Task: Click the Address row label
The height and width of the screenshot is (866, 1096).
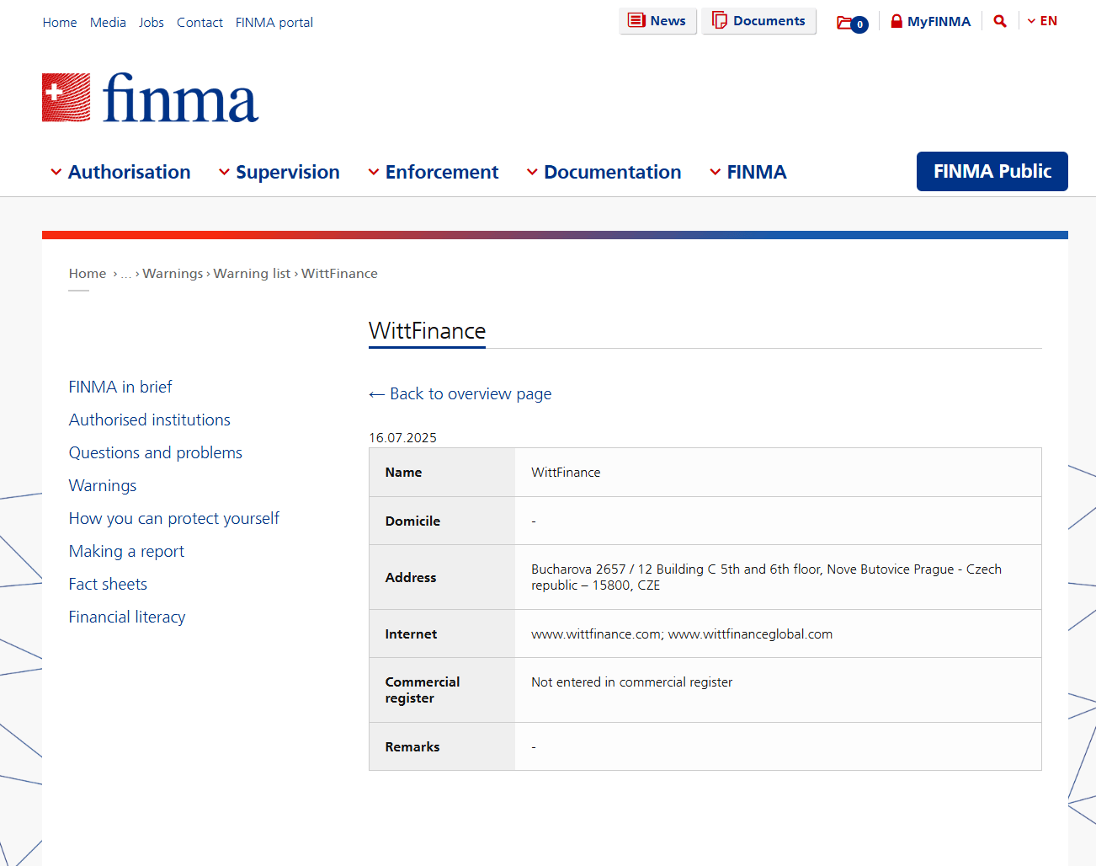Action: 411,578
